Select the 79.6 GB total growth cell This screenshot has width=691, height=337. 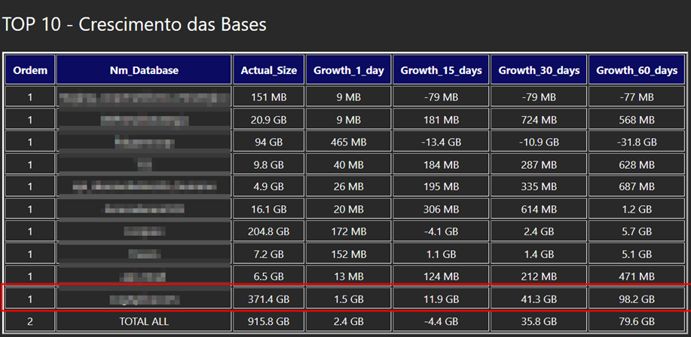pos(637,321)
